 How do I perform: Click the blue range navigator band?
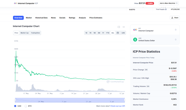[x=70, y=100]
